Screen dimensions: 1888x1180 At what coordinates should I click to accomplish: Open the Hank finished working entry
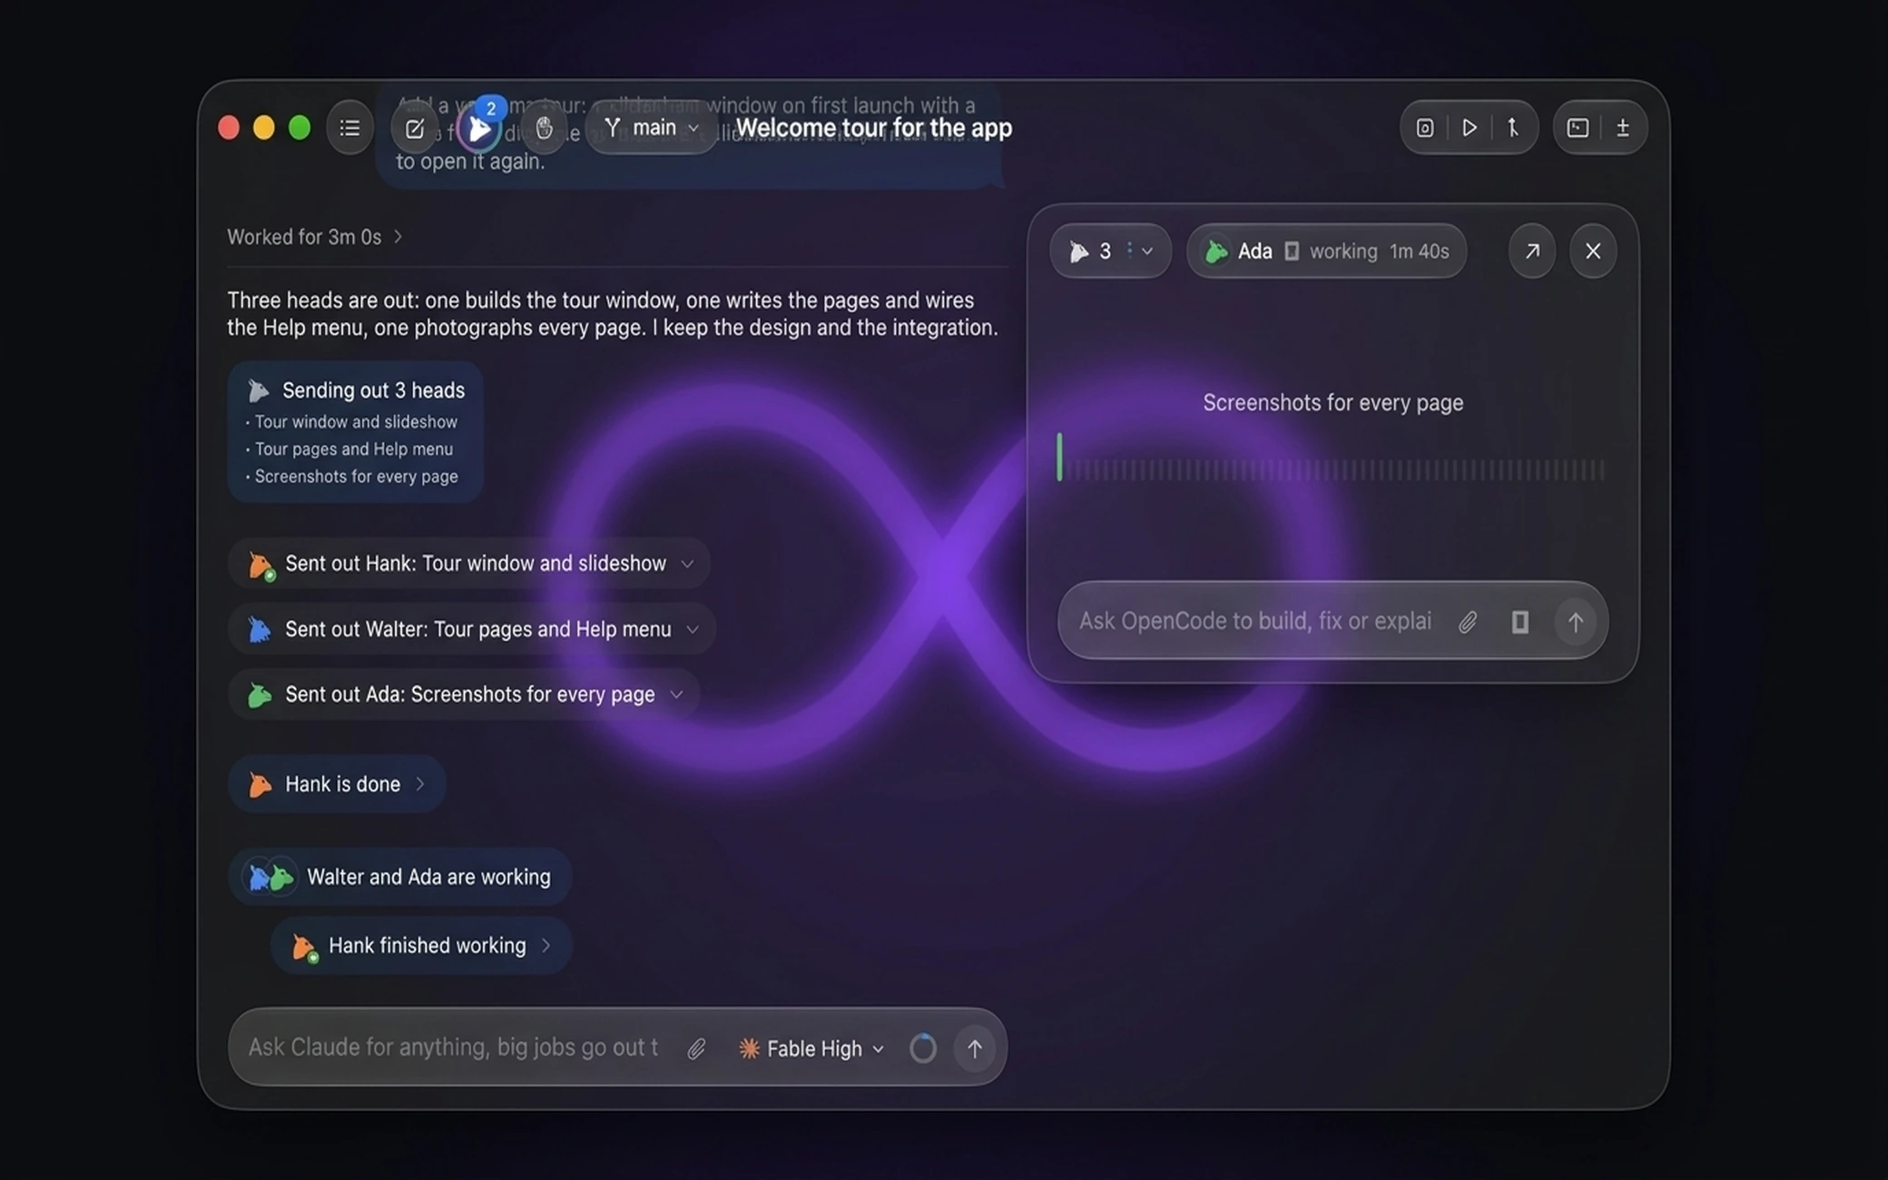point(421,946)
